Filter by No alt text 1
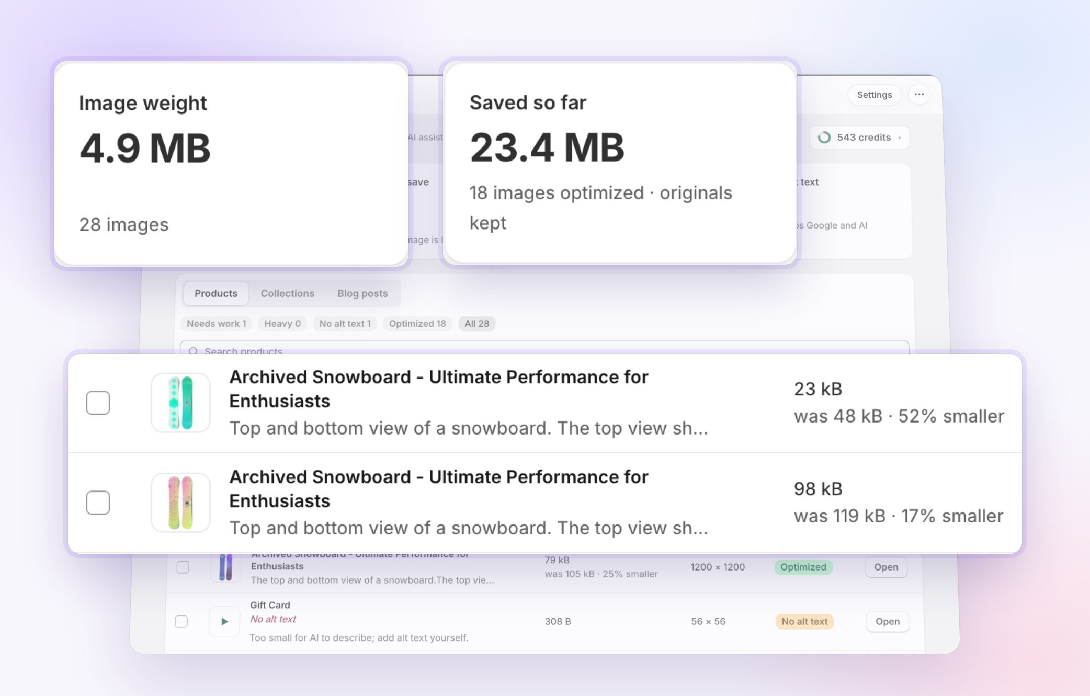Viewport: 1090px width, 696px height. 345,324
